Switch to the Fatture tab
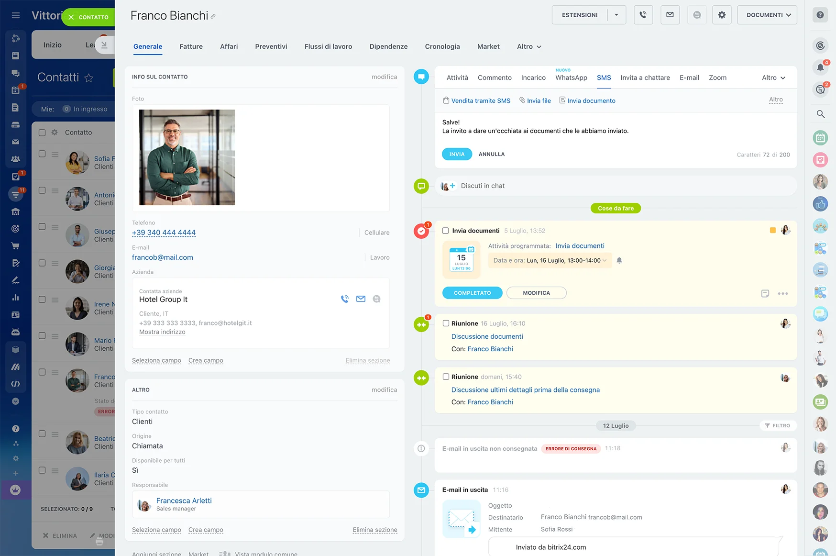Screen dimensions: 836x556 (x=191, y=46)
